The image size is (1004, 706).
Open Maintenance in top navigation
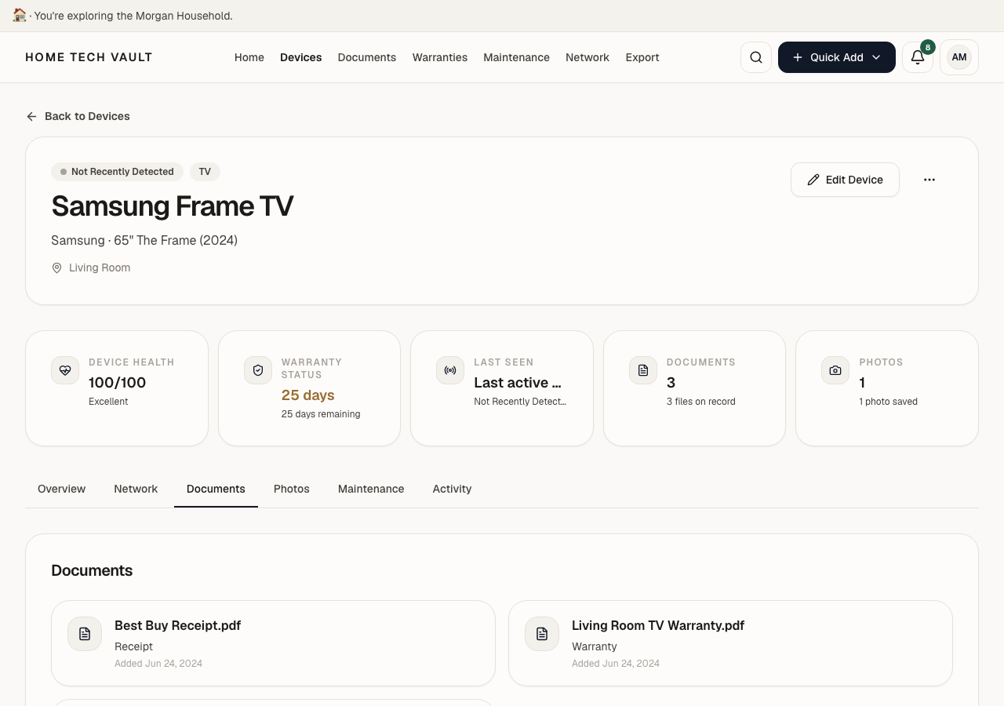pyautogui.click(x=516, y=57)
